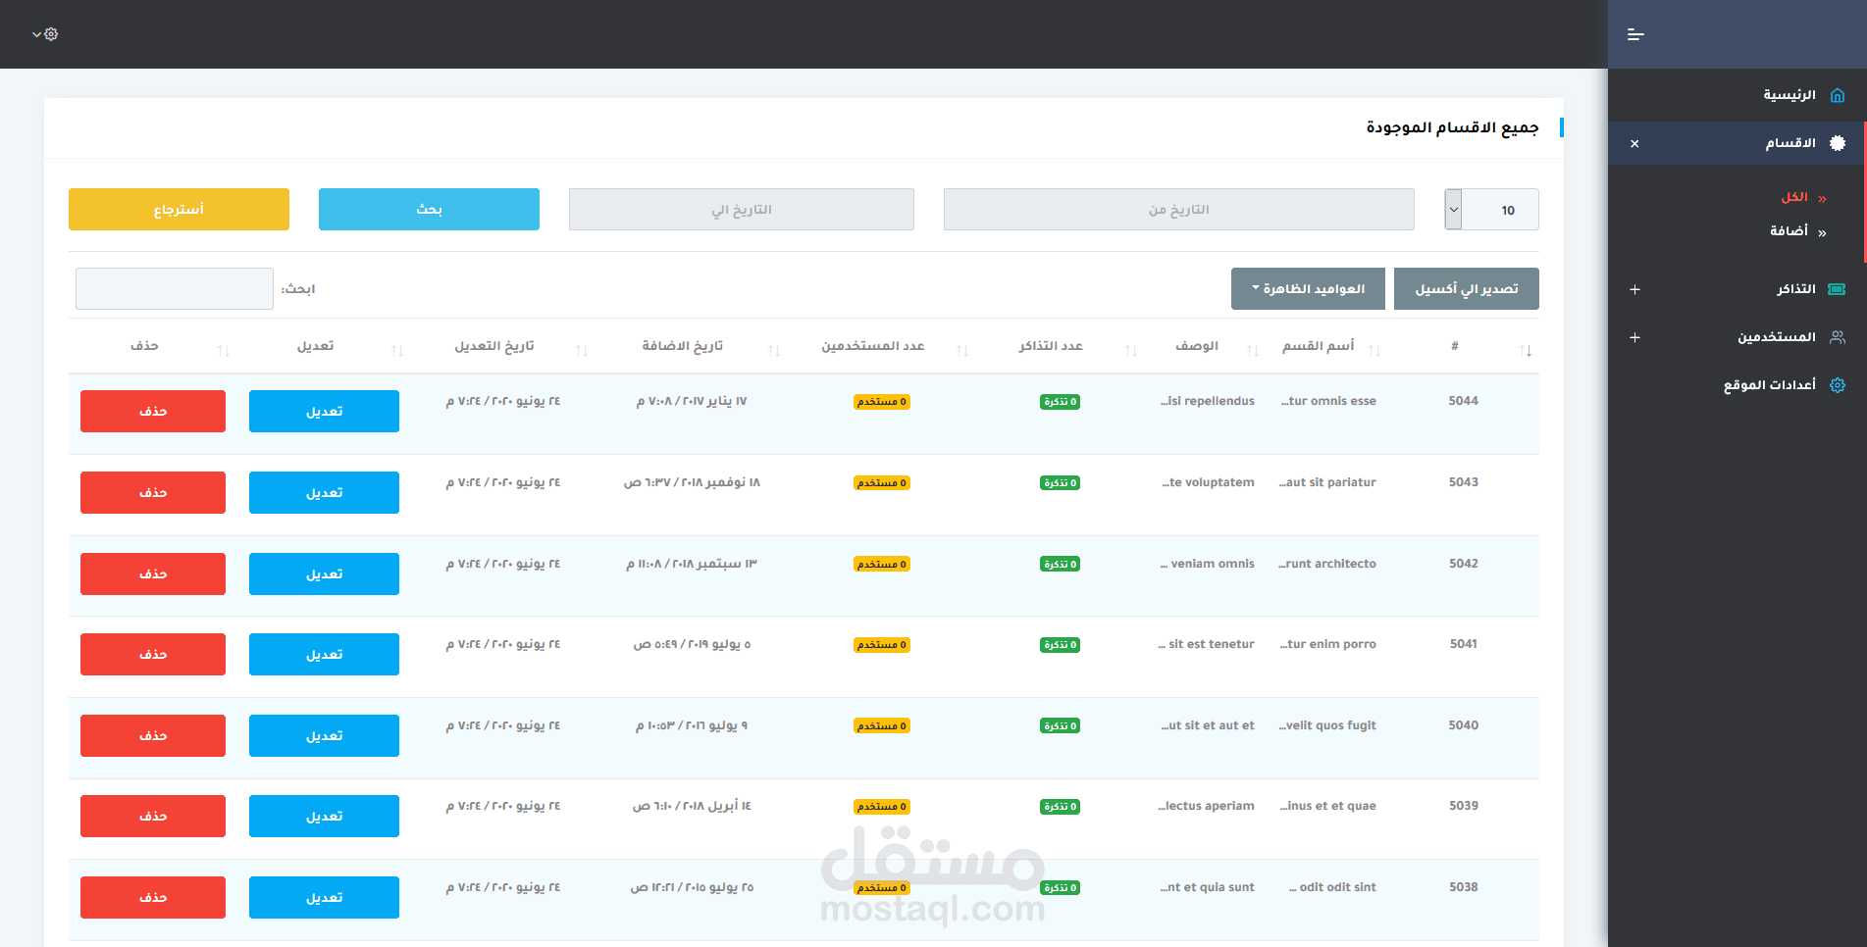Click the ticket icon next to التذاكر
The image size is (1867, 947).
1838,289
